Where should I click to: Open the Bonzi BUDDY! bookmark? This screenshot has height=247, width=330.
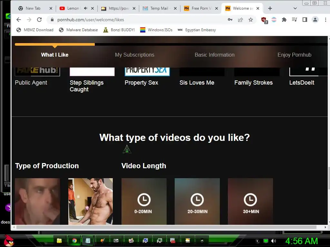[x=119, y=30]
